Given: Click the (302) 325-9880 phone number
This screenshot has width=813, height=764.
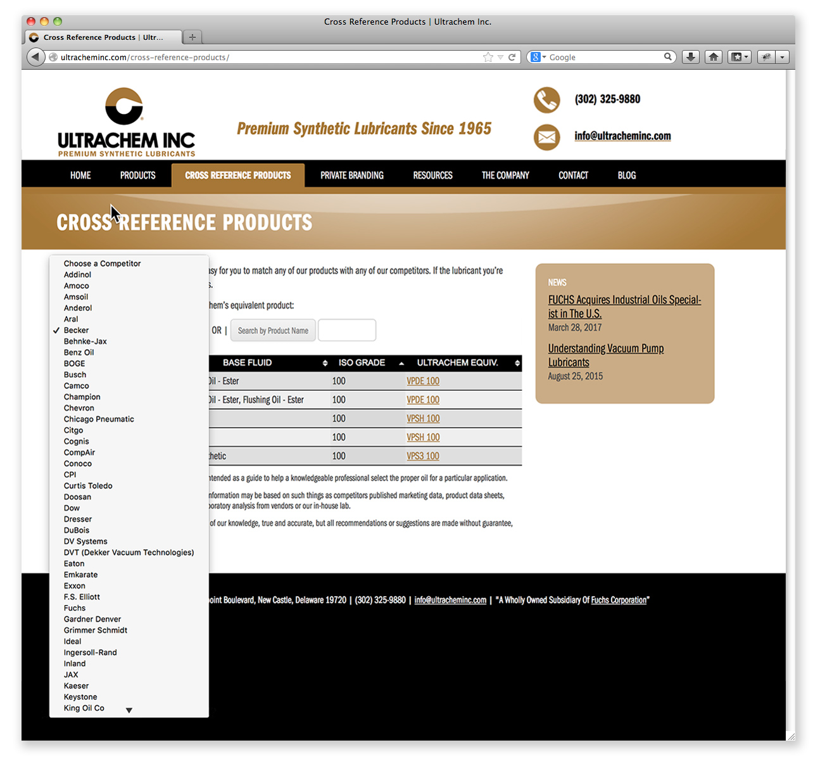Looking at the screenshot, I should pos(607,99).
